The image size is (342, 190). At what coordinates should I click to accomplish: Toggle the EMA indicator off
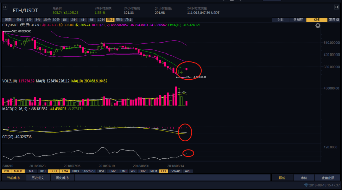(65, 171)
